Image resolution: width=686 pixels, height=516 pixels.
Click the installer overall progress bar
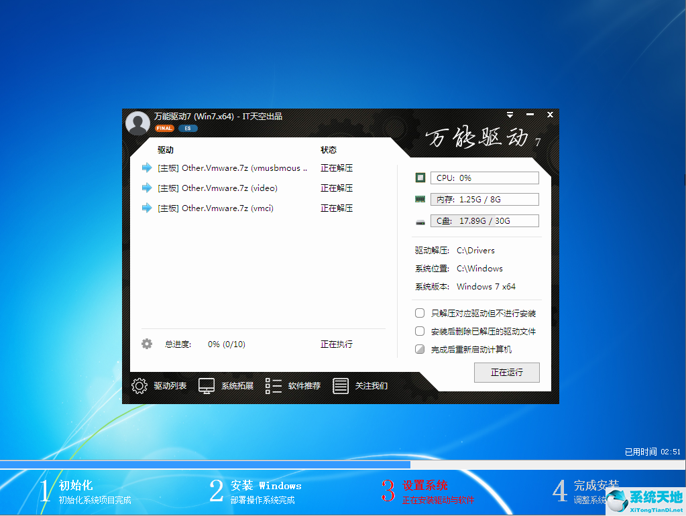(x=343, y=464)
